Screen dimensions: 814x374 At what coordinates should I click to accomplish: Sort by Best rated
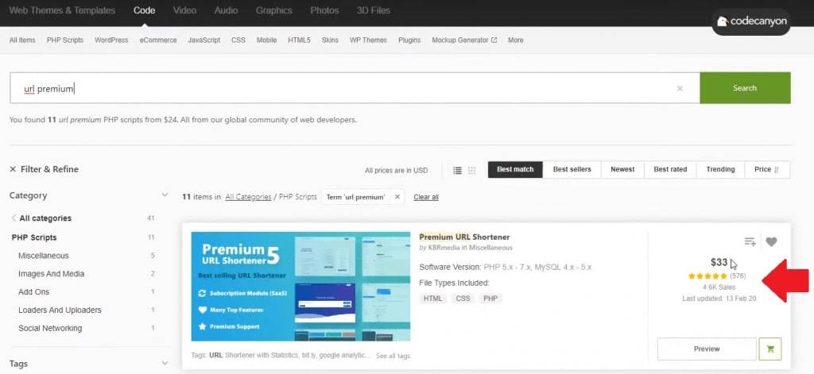[x=670, y=170]
